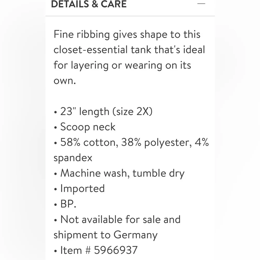Viewport: 260px width, 260px height.
Task: Click the '4%' fabric percentage
Action: [202, 142]
